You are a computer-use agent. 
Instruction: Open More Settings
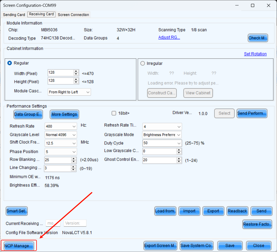pyautogui.click(x=64, y=114)
